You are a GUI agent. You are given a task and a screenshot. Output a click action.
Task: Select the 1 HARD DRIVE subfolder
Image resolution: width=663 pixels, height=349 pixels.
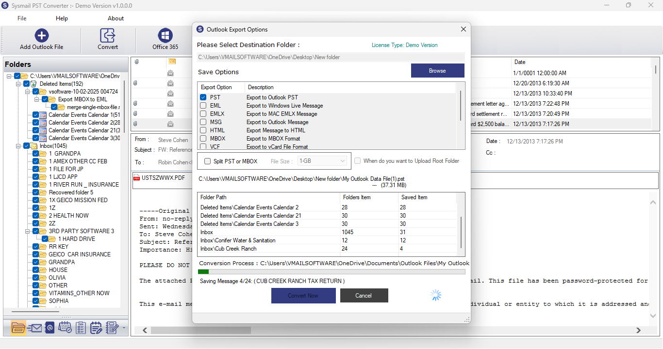pyautogui.click(x=77, y=239)
